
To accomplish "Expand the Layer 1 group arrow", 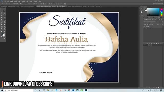I will (147, 27).
